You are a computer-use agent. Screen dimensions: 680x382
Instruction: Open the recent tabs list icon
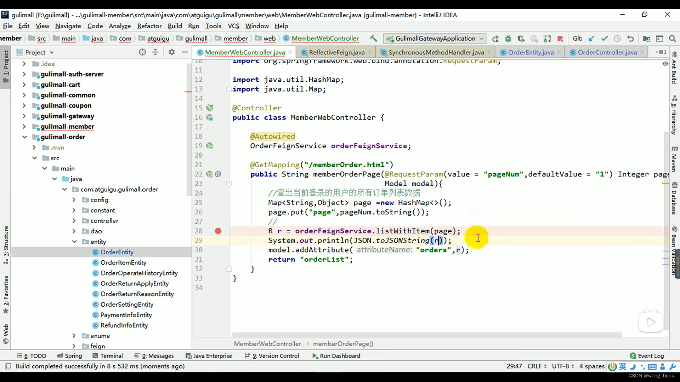pos(661,52)
